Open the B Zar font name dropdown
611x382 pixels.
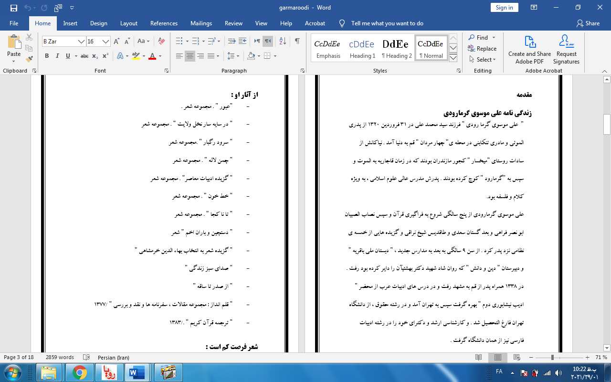pos(81,42)
